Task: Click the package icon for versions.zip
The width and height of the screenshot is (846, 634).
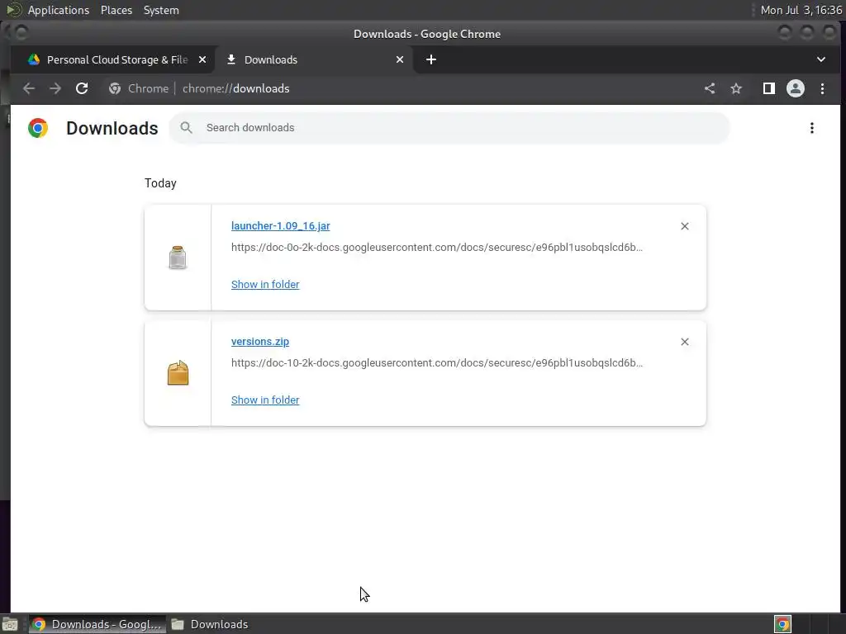Action: tap(178, 373)
